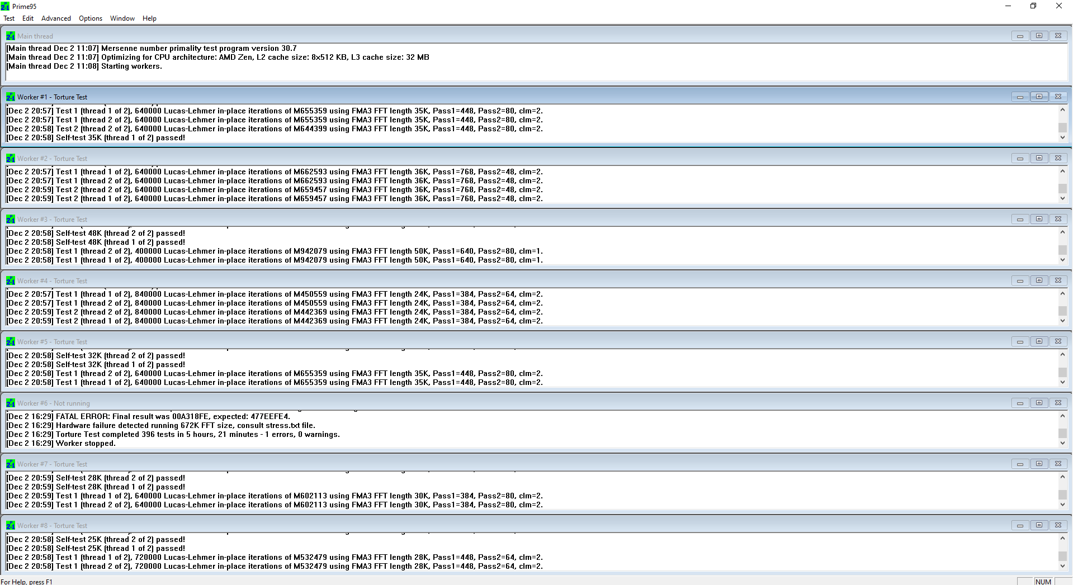Click the Worker #5 window icon

click(x=11, y=341)
